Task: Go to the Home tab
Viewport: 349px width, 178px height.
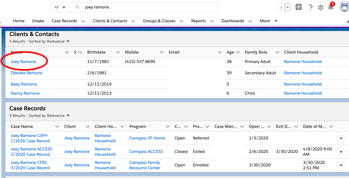Action: coord(19,21)
